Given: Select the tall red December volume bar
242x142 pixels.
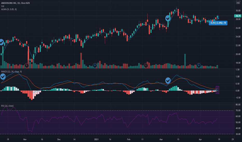Looking at the screenshot, I should click(x=81, y=60).
